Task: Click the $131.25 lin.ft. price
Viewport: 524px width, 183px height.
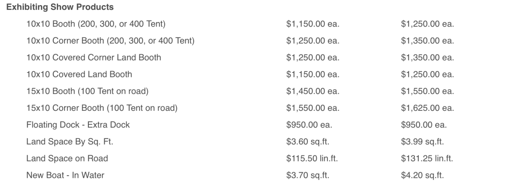Action: 427,158
